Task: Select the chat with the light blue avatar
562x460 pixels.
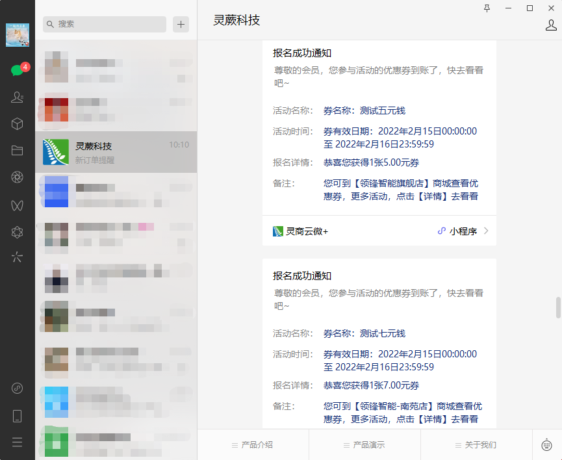Action: [116, 402]
